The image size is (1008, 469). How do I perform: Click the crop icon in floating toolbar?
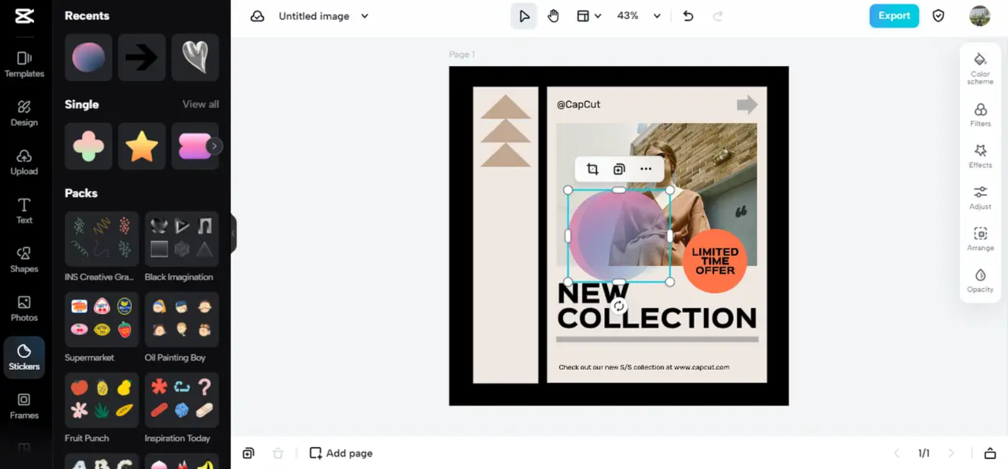[592, 169]
